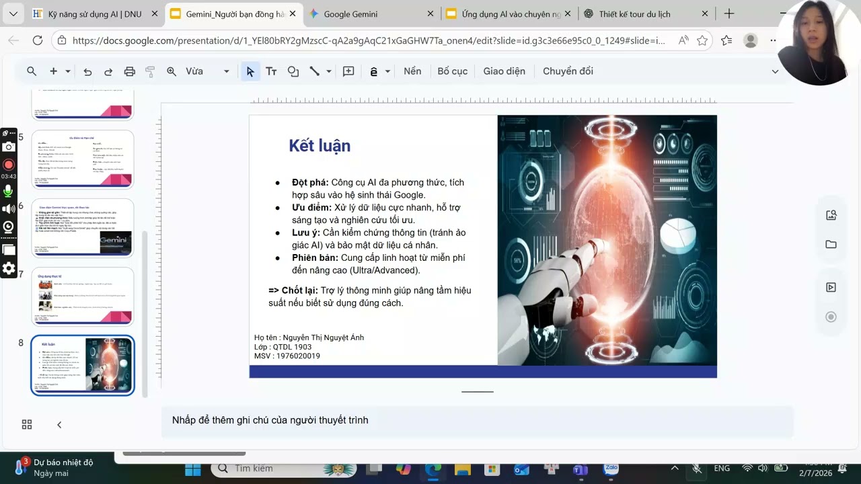Add a comment to the slide

[x=348, y=71]
